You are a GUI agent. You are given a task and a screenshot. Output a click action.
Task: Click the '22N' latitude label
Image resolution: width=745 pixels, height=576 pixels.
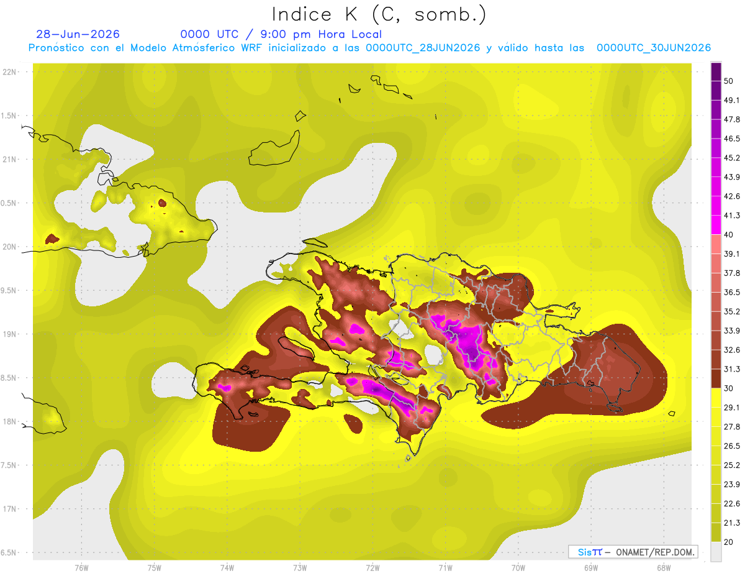[10, 71]
